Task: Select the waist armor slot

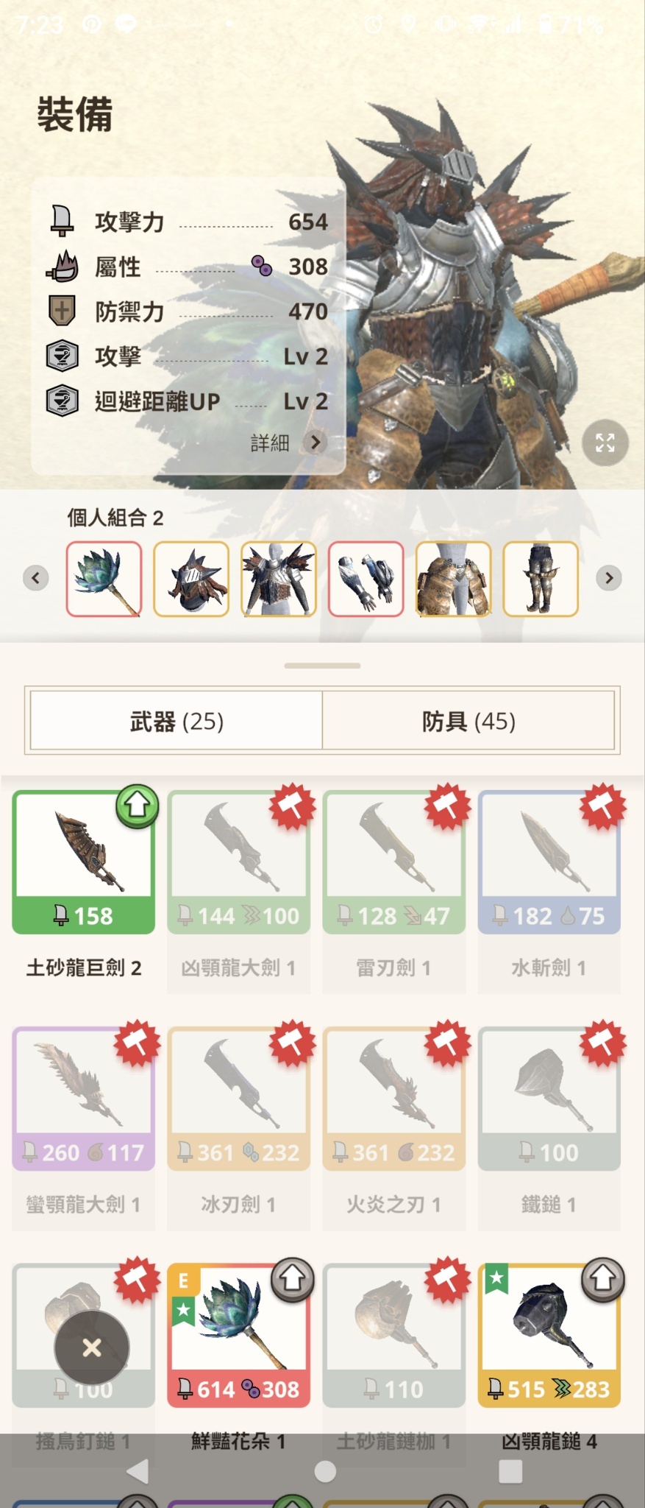Action: tap(454, 579)
